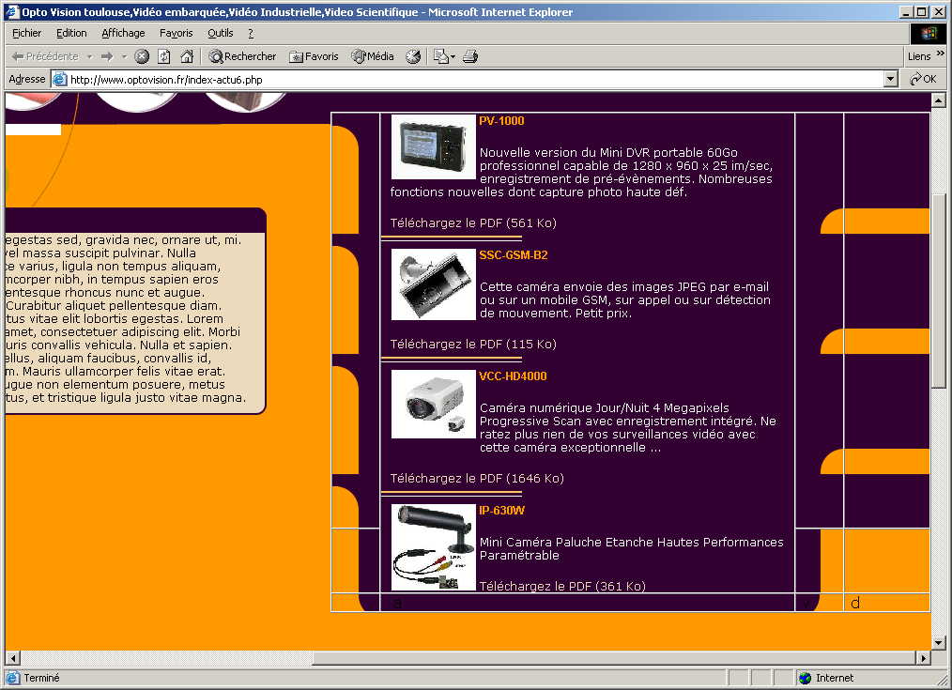Open the Média panel button

[373, 56]
